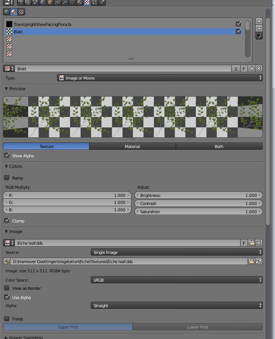Open the Object cube properties tab

point(50,2)
